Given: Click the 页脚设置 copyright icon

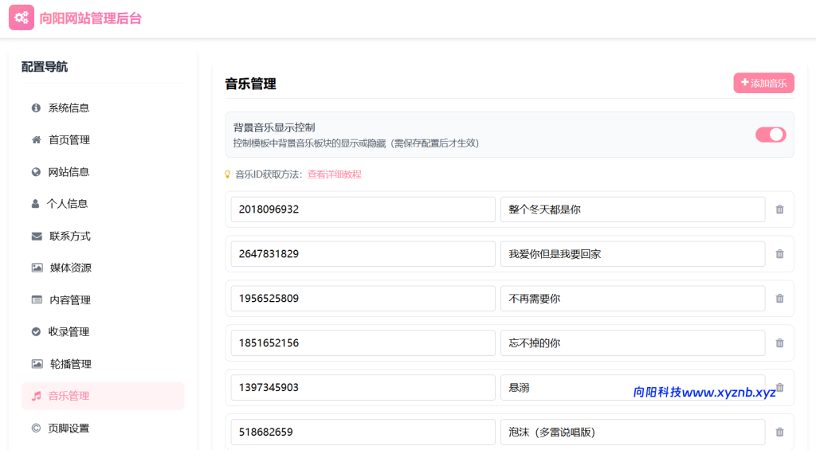Looking at the screenshot, I should [36, 428].
